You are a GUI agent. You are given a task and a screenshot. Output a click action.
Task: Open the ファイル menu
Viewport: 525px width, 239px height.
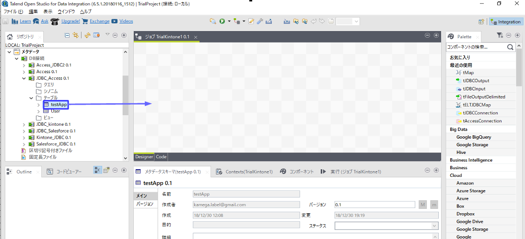(13, 11)
